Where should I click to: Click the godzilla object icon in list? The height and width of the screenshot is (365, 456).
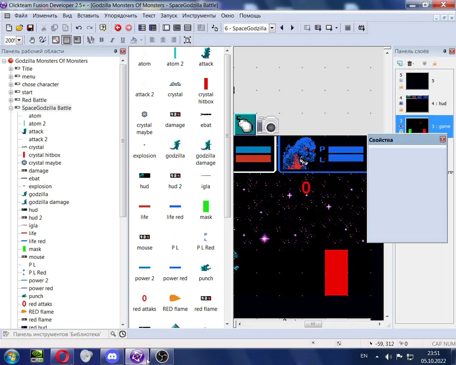(175, 145)
